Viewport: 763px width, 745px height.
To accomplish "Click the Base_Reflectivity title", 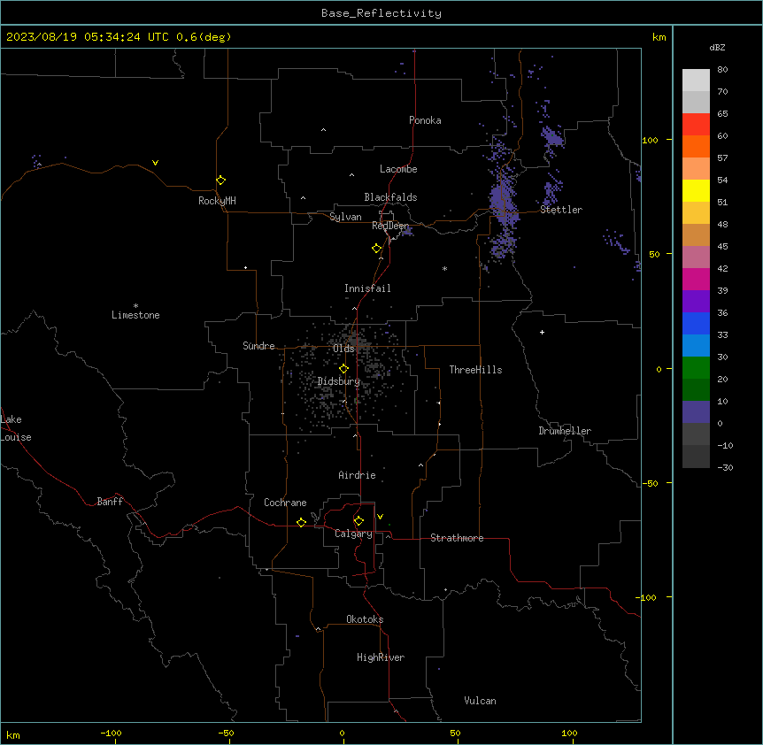I will tap(381, 13).
